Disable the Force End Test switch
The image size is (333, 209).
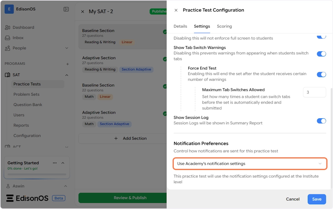(x=321, y=74)
